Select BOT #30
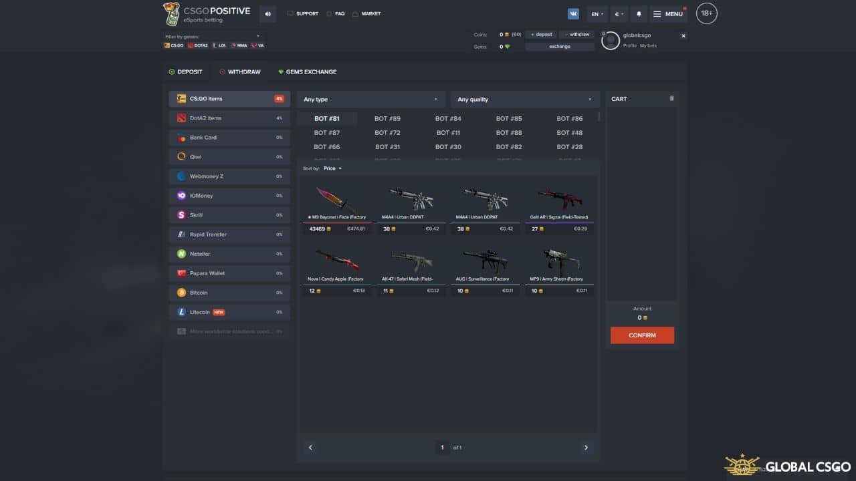Screen dimensions: 856x481 [x=448, y=147]
